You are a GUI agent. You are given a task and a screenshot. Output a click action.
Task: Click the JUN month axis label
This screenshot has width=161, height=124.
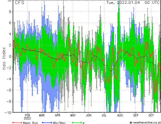[89, 115]
